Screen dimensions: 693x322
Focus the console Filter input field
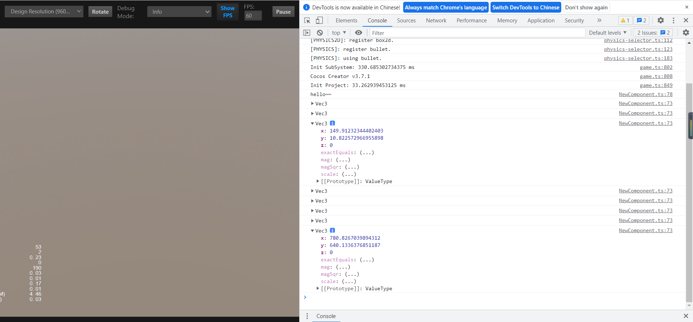pos(477,33)
